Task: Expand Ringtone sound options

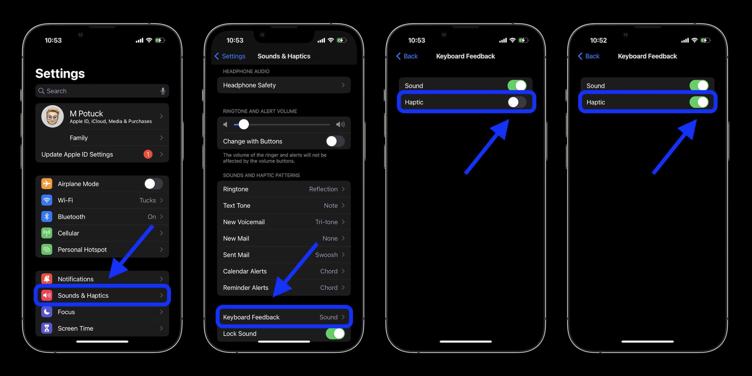Action: coord(284,189)
